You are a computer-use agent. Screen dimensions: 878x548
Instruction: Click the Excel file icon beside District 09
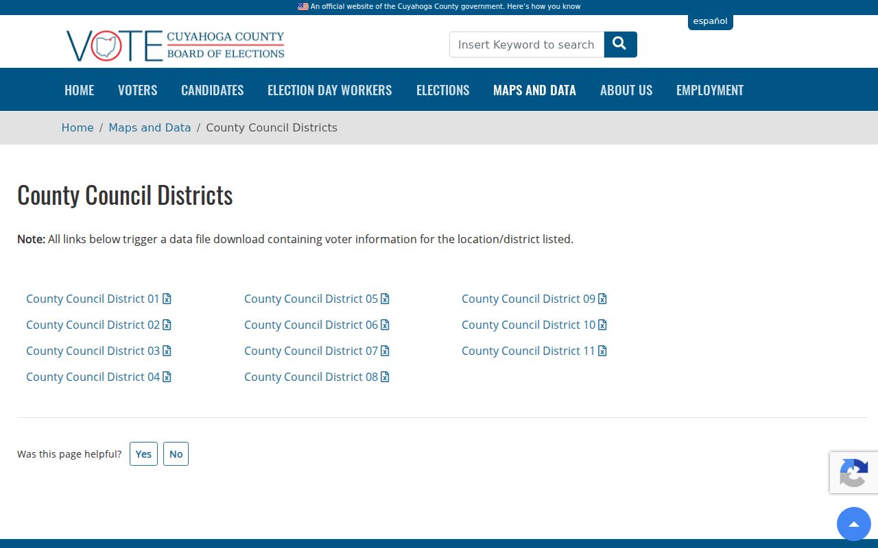[x=602, y=299]
